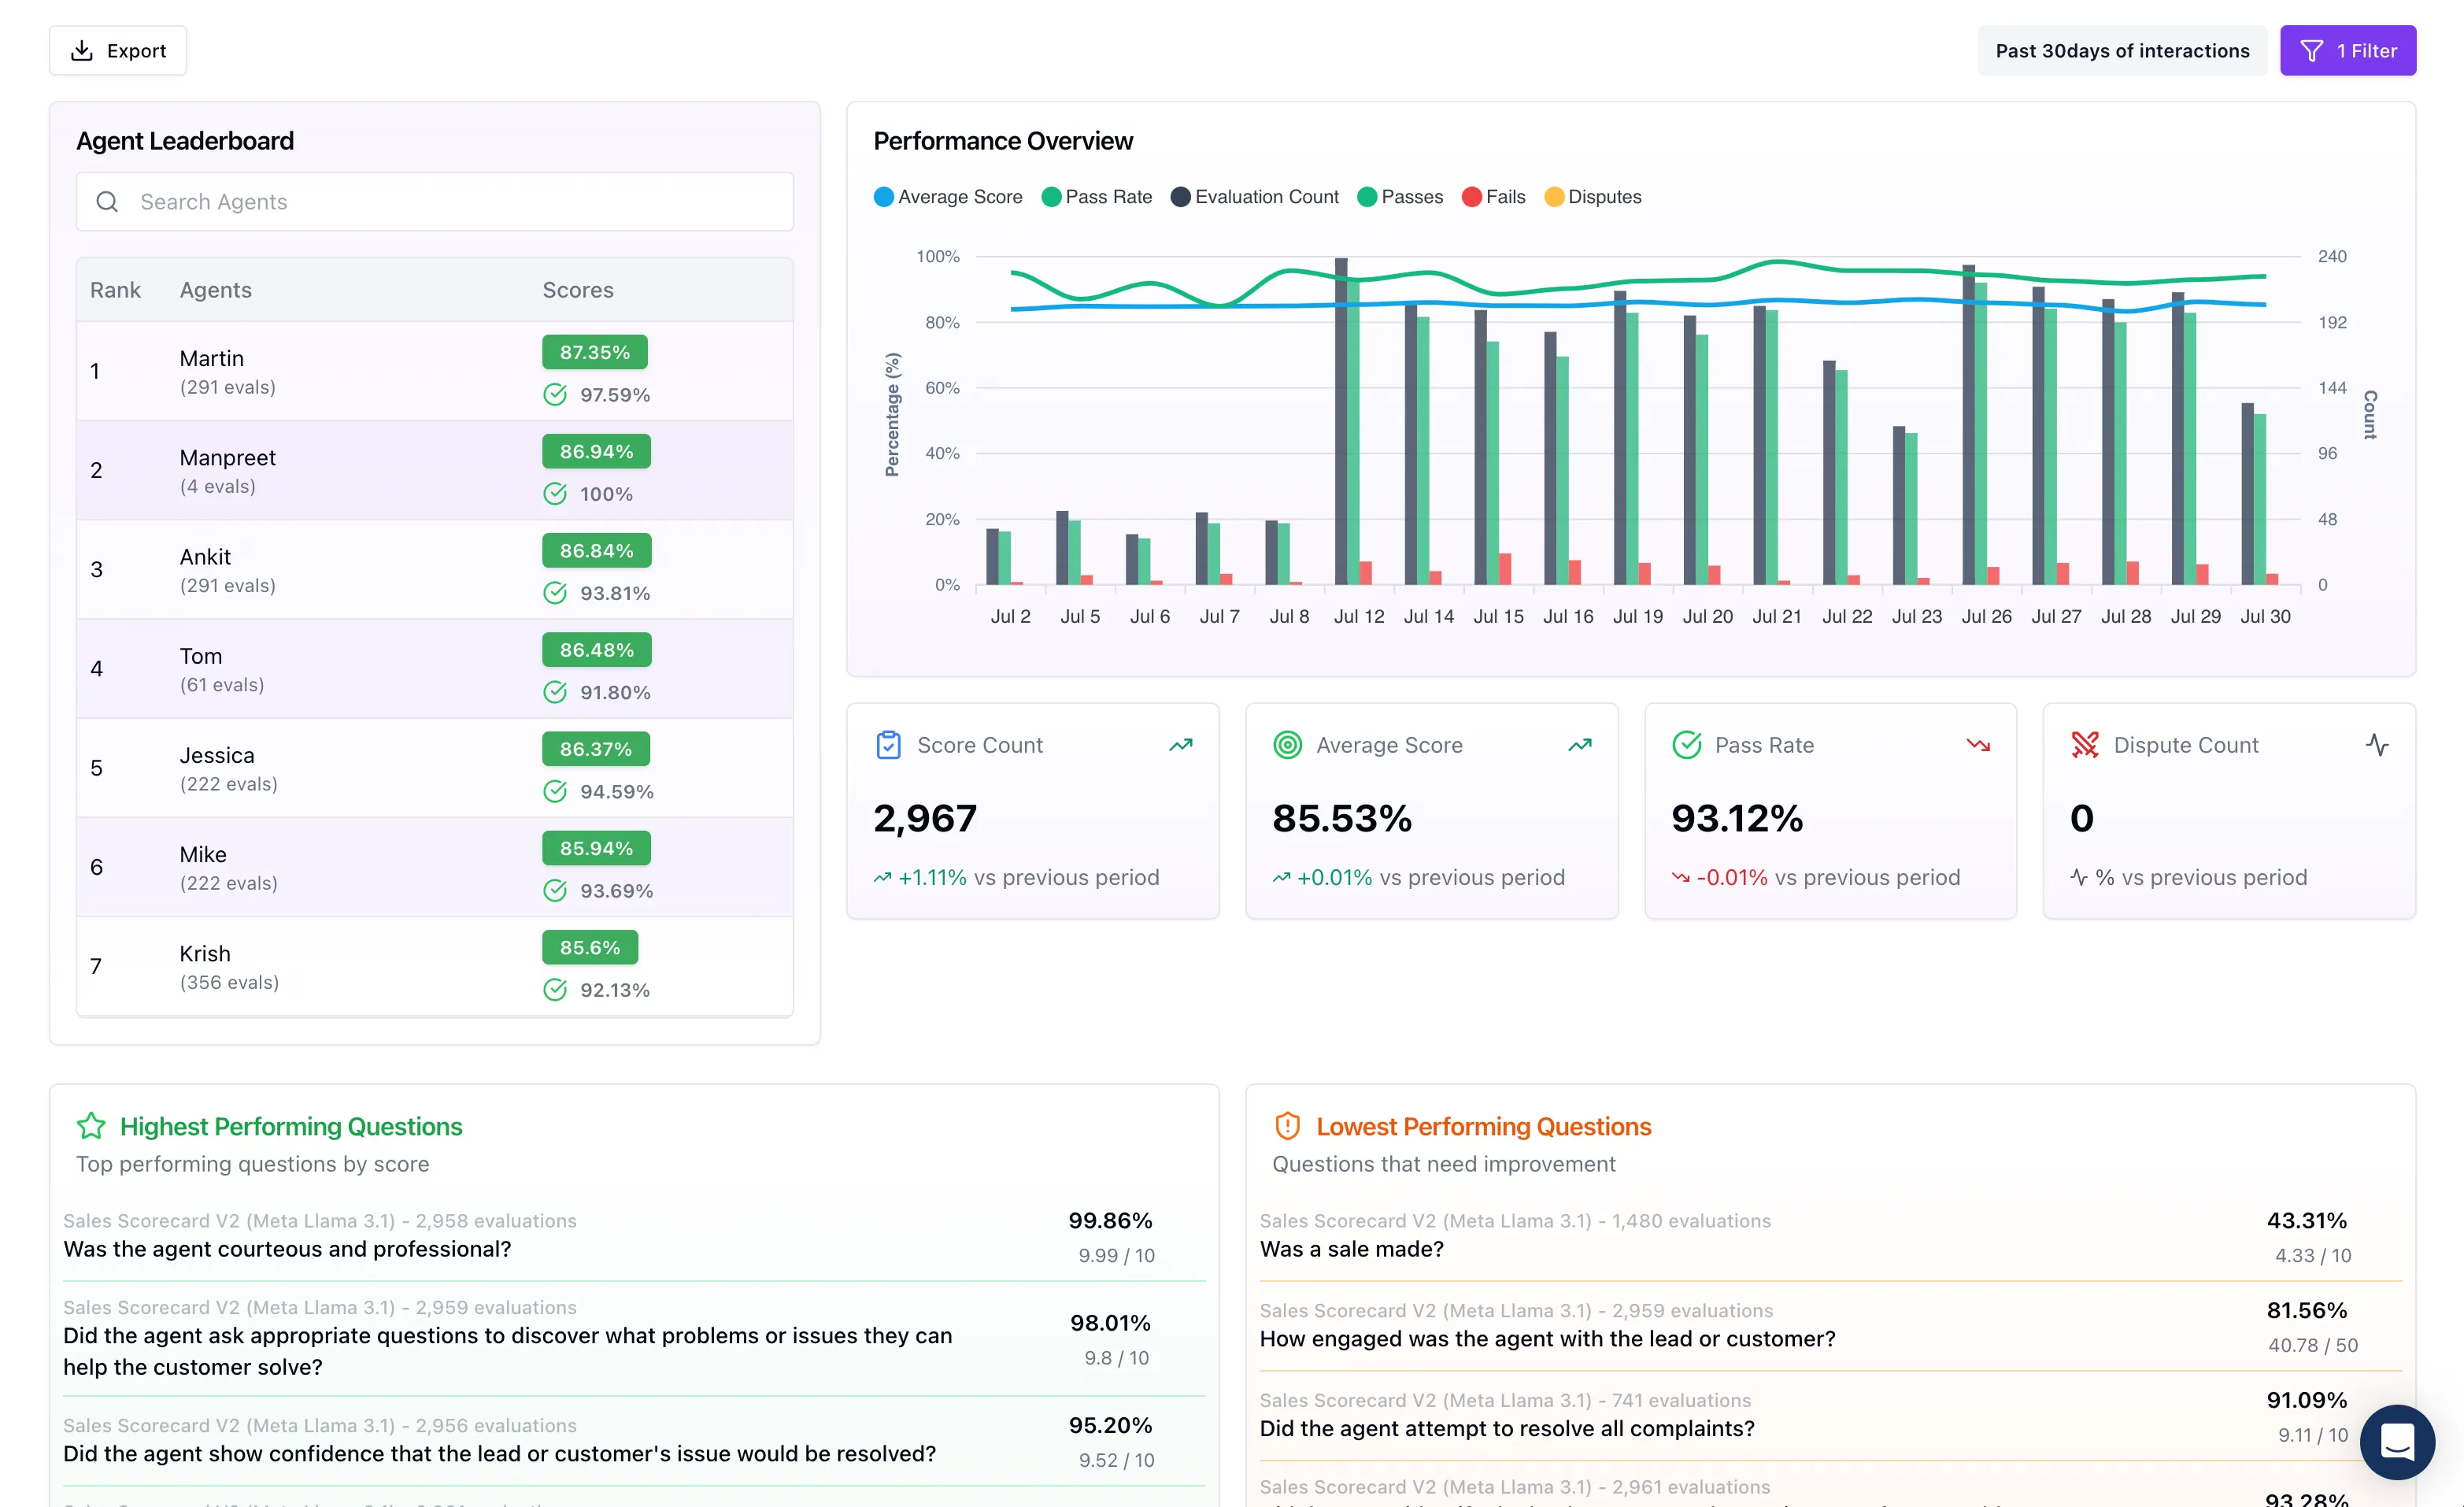Click the Average Score target icon
The image size is (2464, 1507).
click(1287, 745)
